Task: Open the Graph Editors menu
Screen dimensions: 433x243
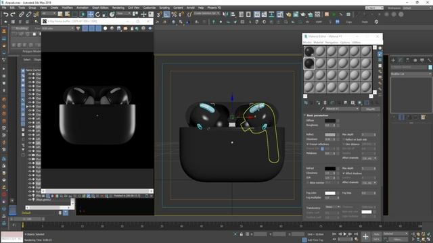Action: point(100,7)
